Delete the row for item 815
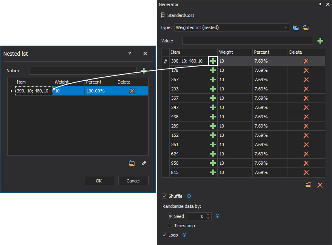Screen dimensions: 332x245 306,172
